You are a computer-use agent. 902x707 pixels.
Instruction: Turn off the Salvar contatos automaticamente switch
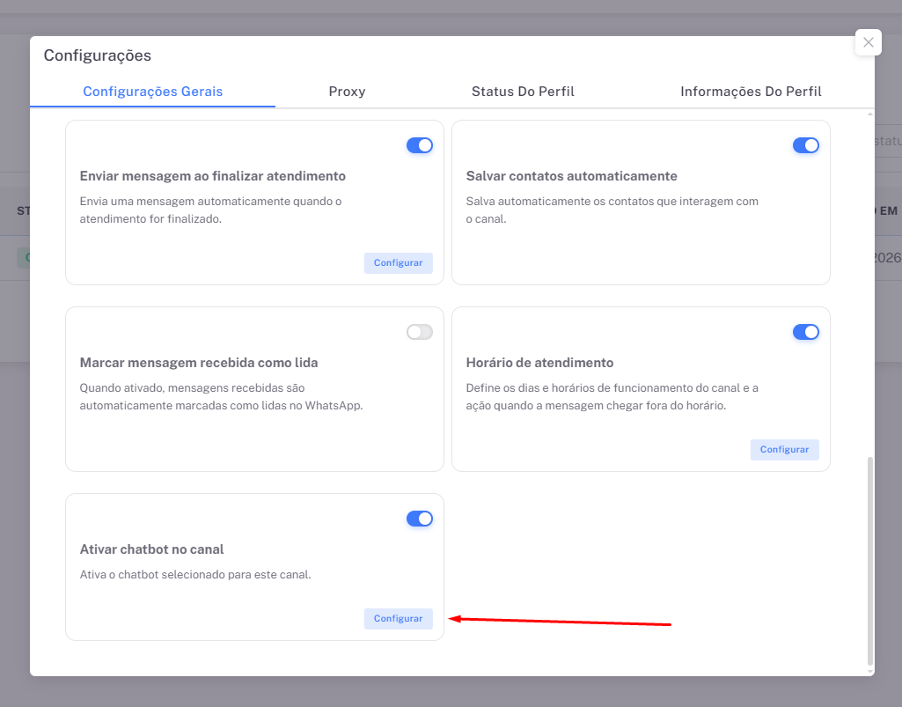(x=805, y=145)
